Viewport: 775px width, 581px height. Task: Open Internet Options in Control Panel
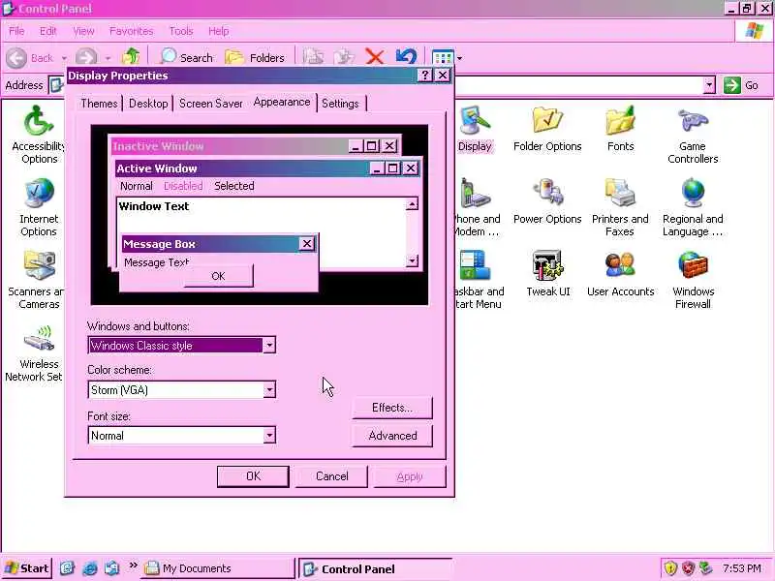39,207
